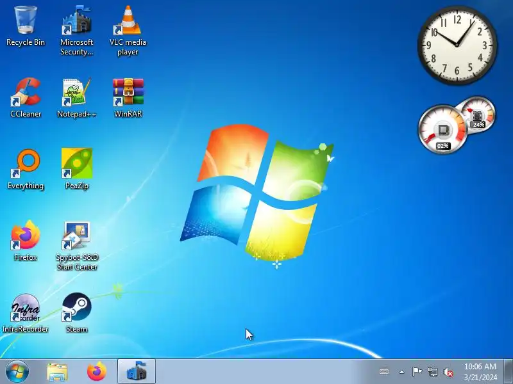Open the taskbar date and time
This screenshot has height=384, width=513.
click(480, 372)
